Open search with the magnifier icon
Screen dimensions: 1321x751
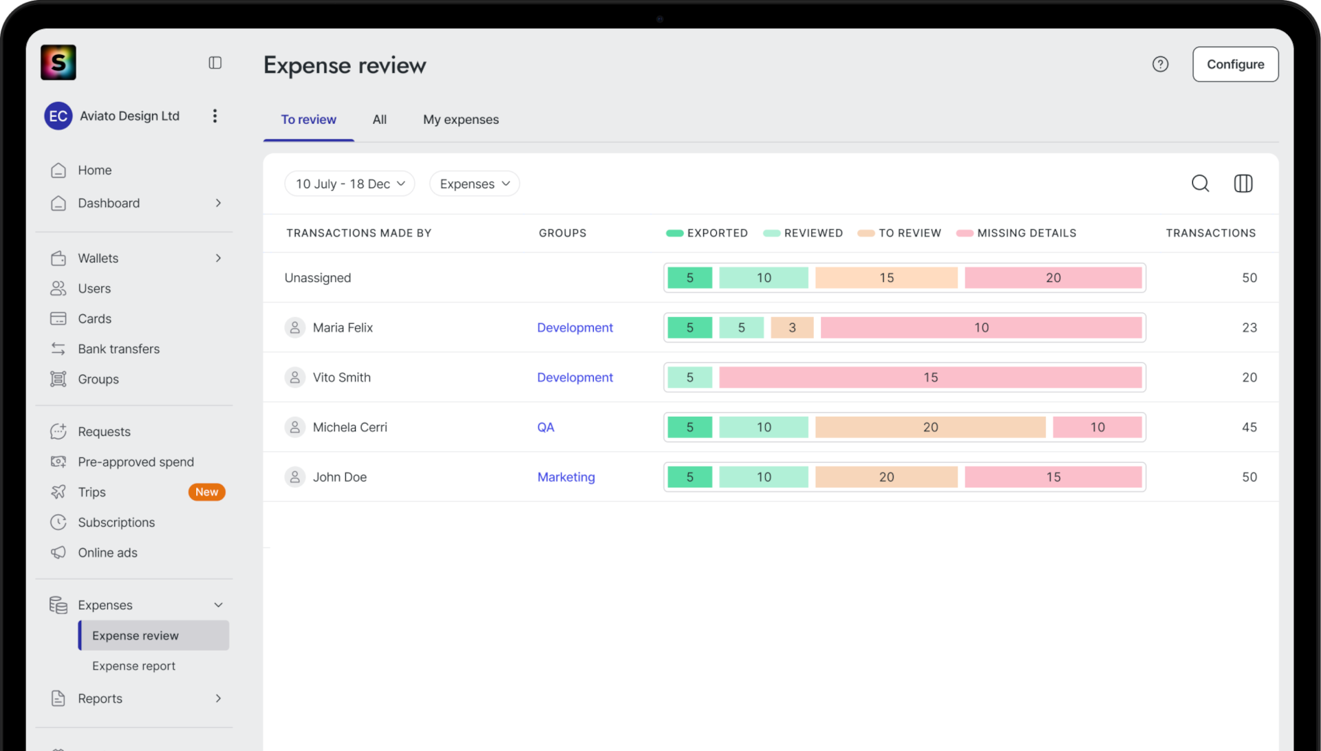(1200, 183)
